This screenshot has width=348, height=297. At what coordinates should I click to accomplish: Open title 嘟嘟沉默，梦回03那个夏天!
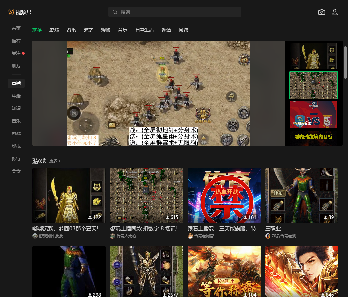pos(65,229)
